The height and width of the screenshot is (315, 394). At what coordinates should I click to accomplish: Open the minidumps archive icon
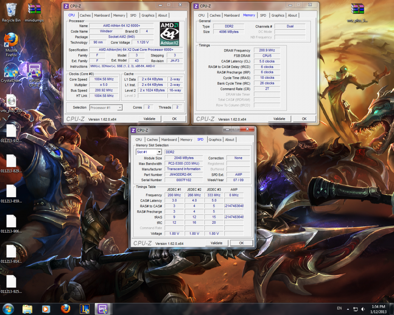pos(34,12)
